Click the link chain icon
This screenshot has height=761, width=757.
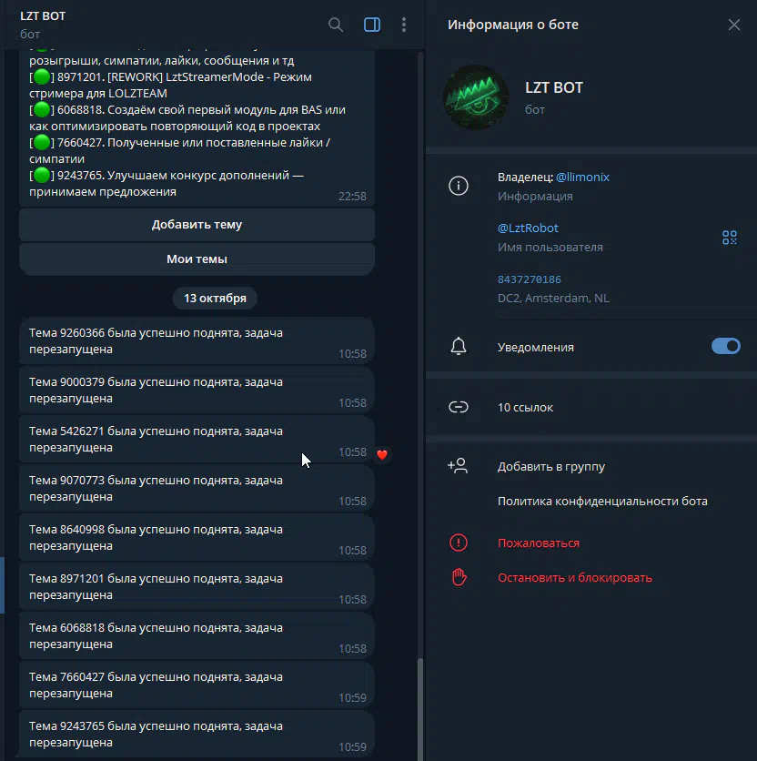[x=459, y=408]
